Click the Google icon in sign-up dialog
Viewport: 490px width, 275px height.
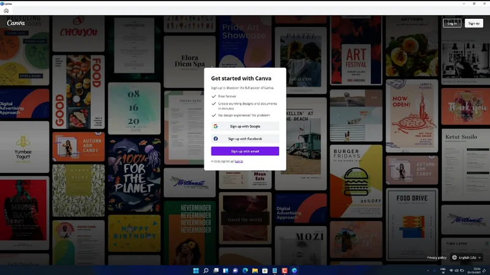[216, 127]
